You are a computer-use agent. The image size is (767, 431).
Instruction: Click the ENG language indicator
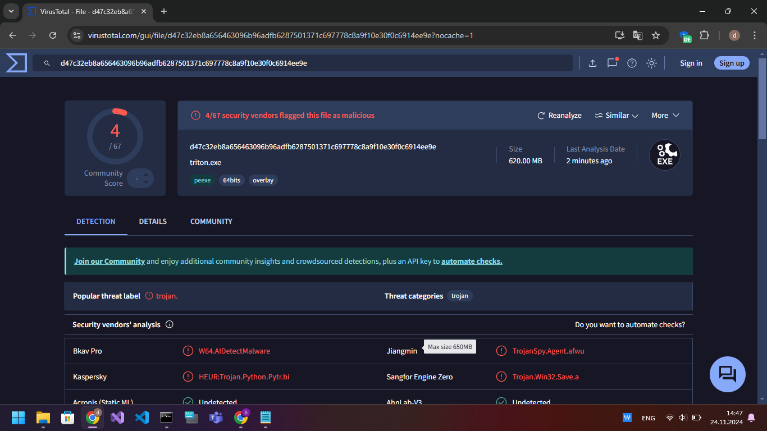coord(649,418)
